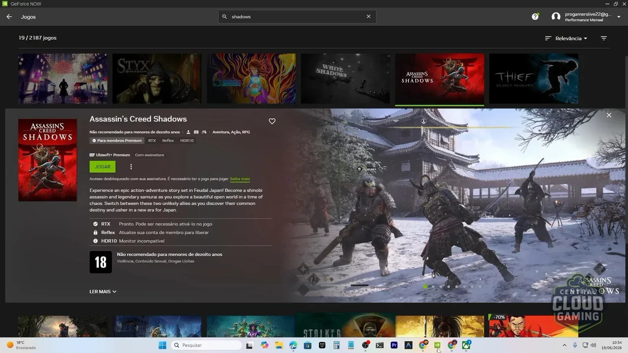
Task: Close the game details panel
Action: [609, 115]
